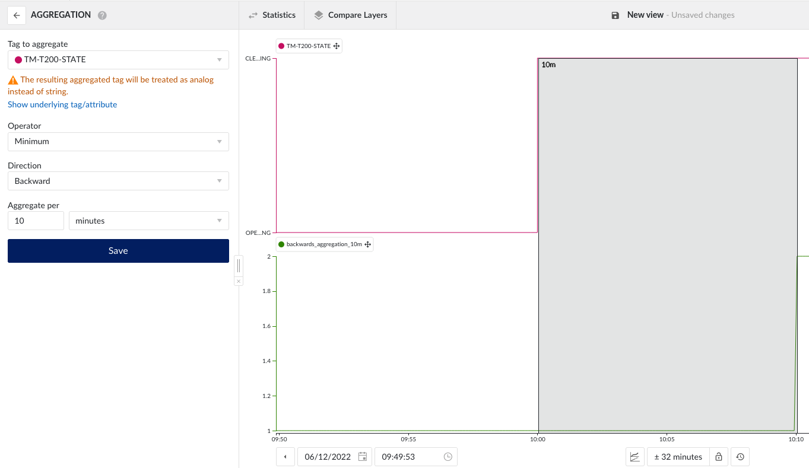The height and width of the screenshot is (468, 809).
Task: Open the ± 32 minutes time span control
Action: point(678,457)
